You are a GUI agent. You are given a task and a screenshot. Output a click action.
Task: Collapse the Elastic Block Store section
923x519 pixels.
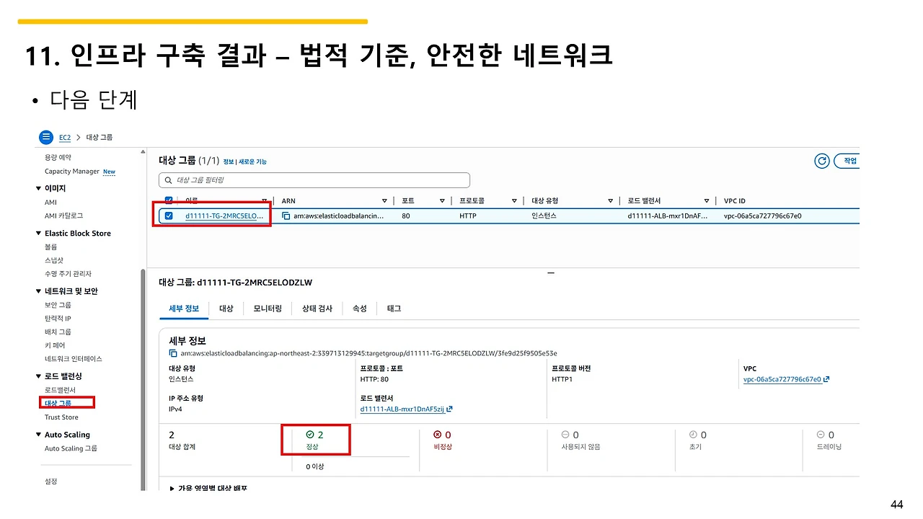pos(38,234)
